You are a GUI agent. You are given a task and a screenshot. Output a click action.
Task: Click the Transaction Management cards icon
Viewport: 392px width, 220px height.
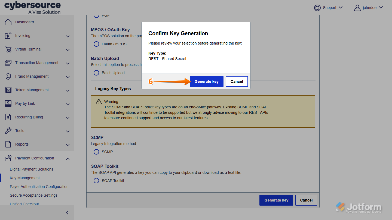pyautogui.click(x=8, y=63)
